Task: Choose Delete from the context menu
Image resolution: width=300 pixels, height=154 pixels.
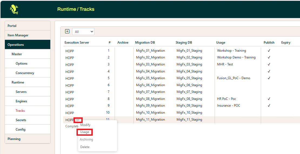Action: click(85, 147)
